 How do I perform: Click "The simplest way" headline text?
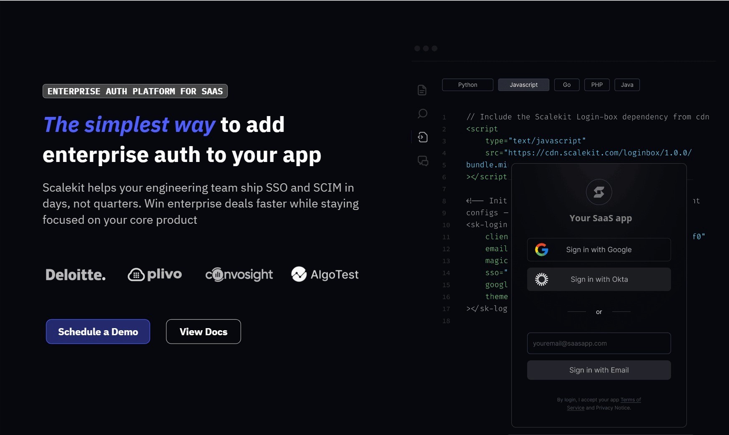(129, 125)
